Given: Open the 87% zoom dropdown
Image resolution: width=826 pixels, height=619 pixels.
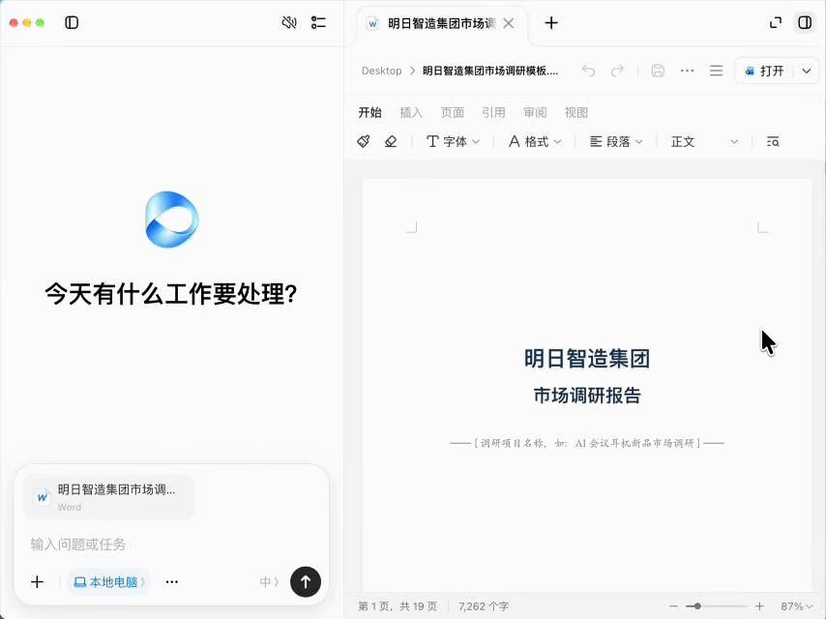Looking at the screenshot, I should (797, 606).
